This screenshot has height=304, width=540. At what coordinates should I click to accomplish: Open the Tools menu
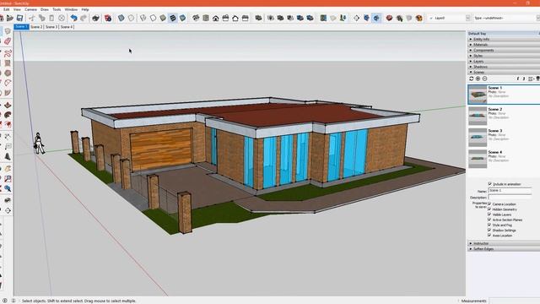(57, 9)
